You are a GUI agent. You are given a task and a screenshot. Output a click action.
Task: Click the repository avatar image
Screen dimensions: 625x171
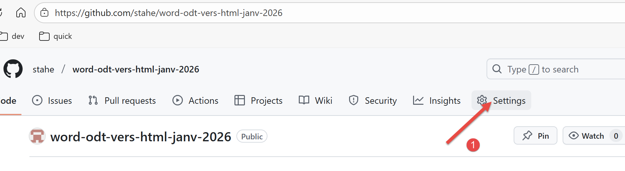(x=37, y=136)
